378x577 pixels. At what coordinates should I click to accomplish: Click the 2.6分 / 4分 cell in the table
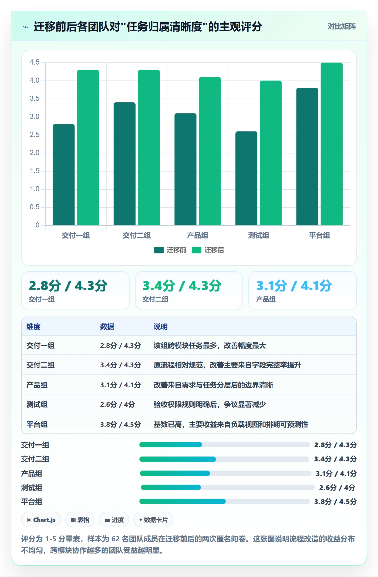[117, 404]
